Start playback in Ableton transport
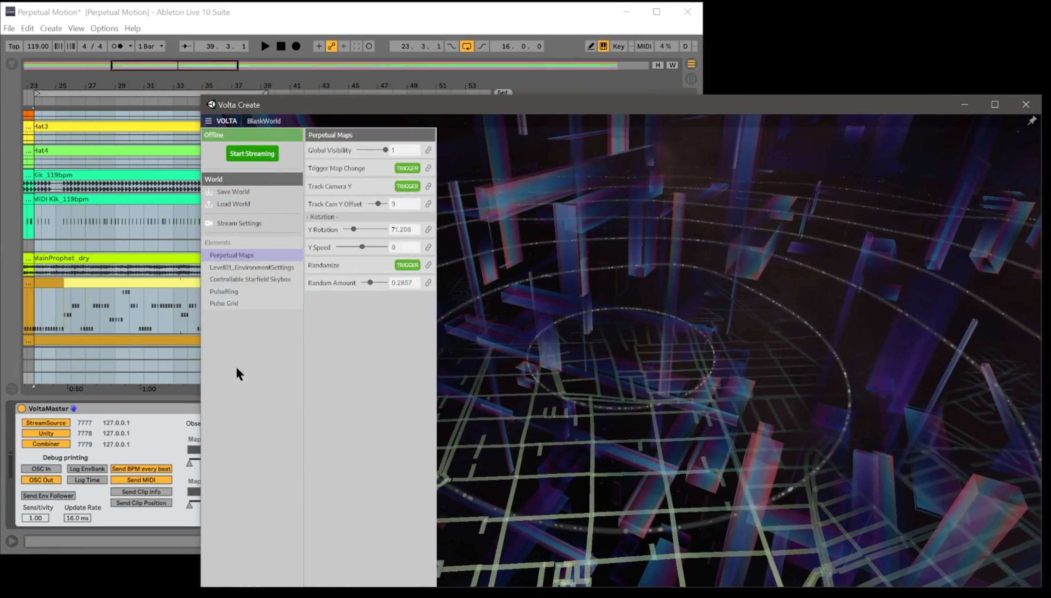Screen dimensions: 1051x598 pos(265,46)
